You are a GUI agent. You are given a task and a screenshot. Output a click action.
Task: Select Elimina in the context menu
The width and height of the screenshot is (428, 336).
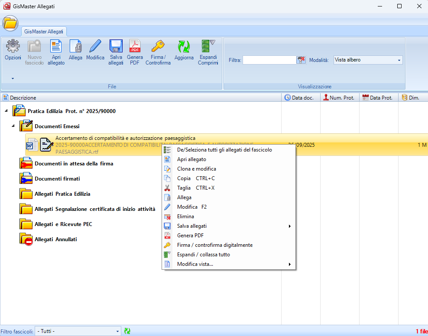[185, 216]
